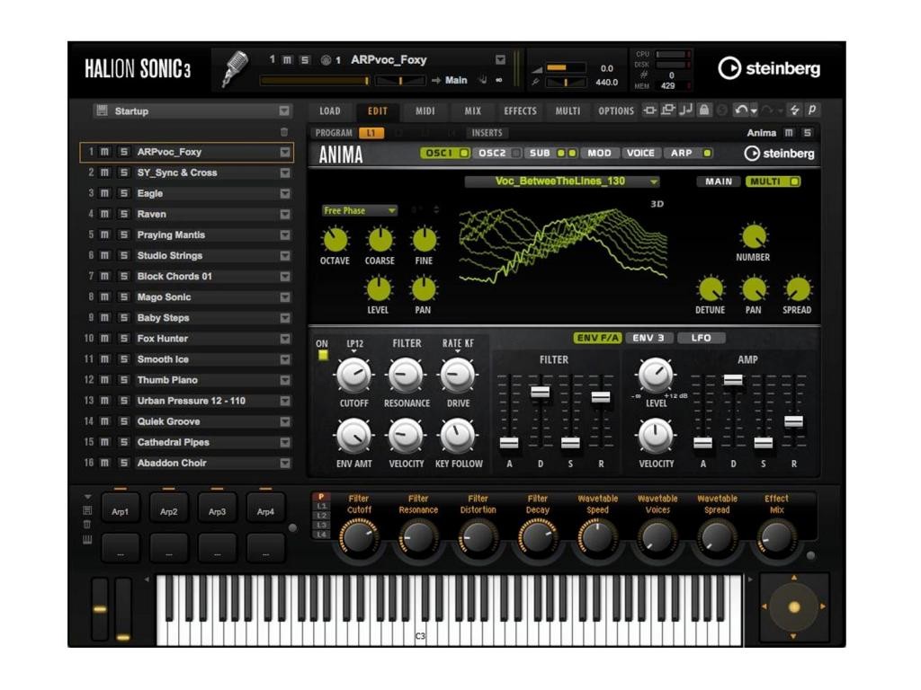
Task: Open the Abaddon Choir slot dropdown arrow
Action: [x=285, y=464]
